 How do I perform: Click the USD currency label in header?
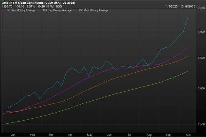click(60, 7)
